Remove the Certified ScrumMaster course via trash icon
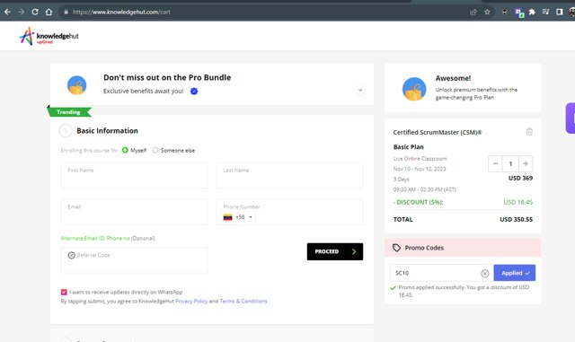 [x=529, y=132]
